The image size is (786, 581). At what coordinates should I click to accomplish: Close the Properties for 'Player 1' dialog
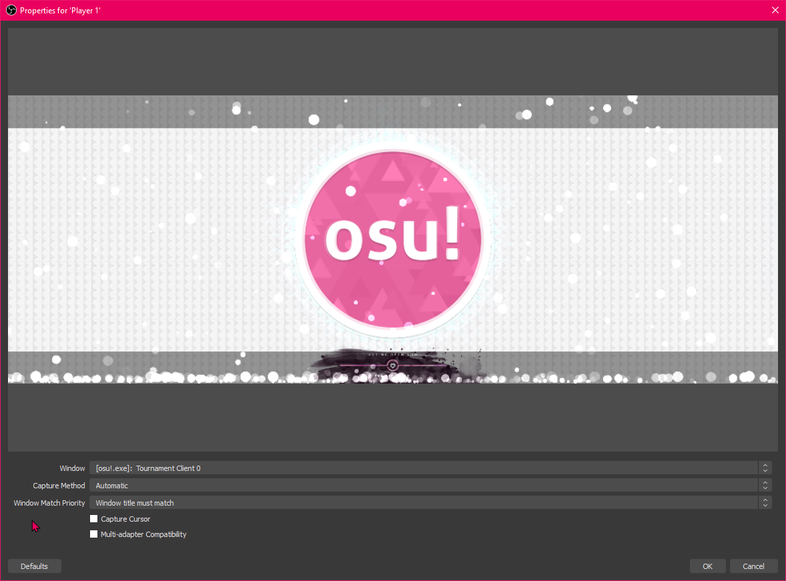coord(775,10)
